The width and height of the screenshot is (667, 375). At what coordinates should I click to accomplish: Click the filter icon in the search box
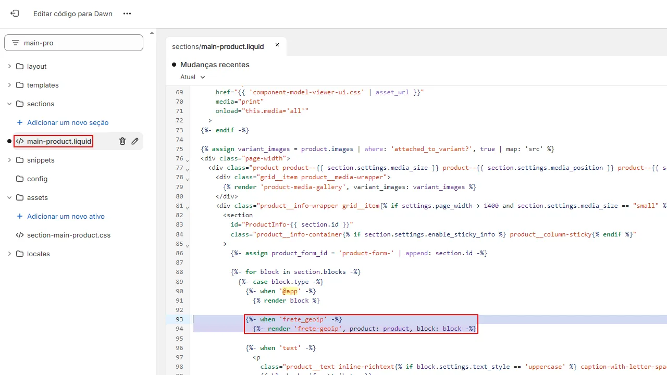15,43
